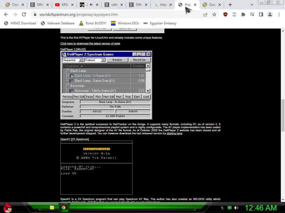Click the address bar URL

[x=78, y=14]
